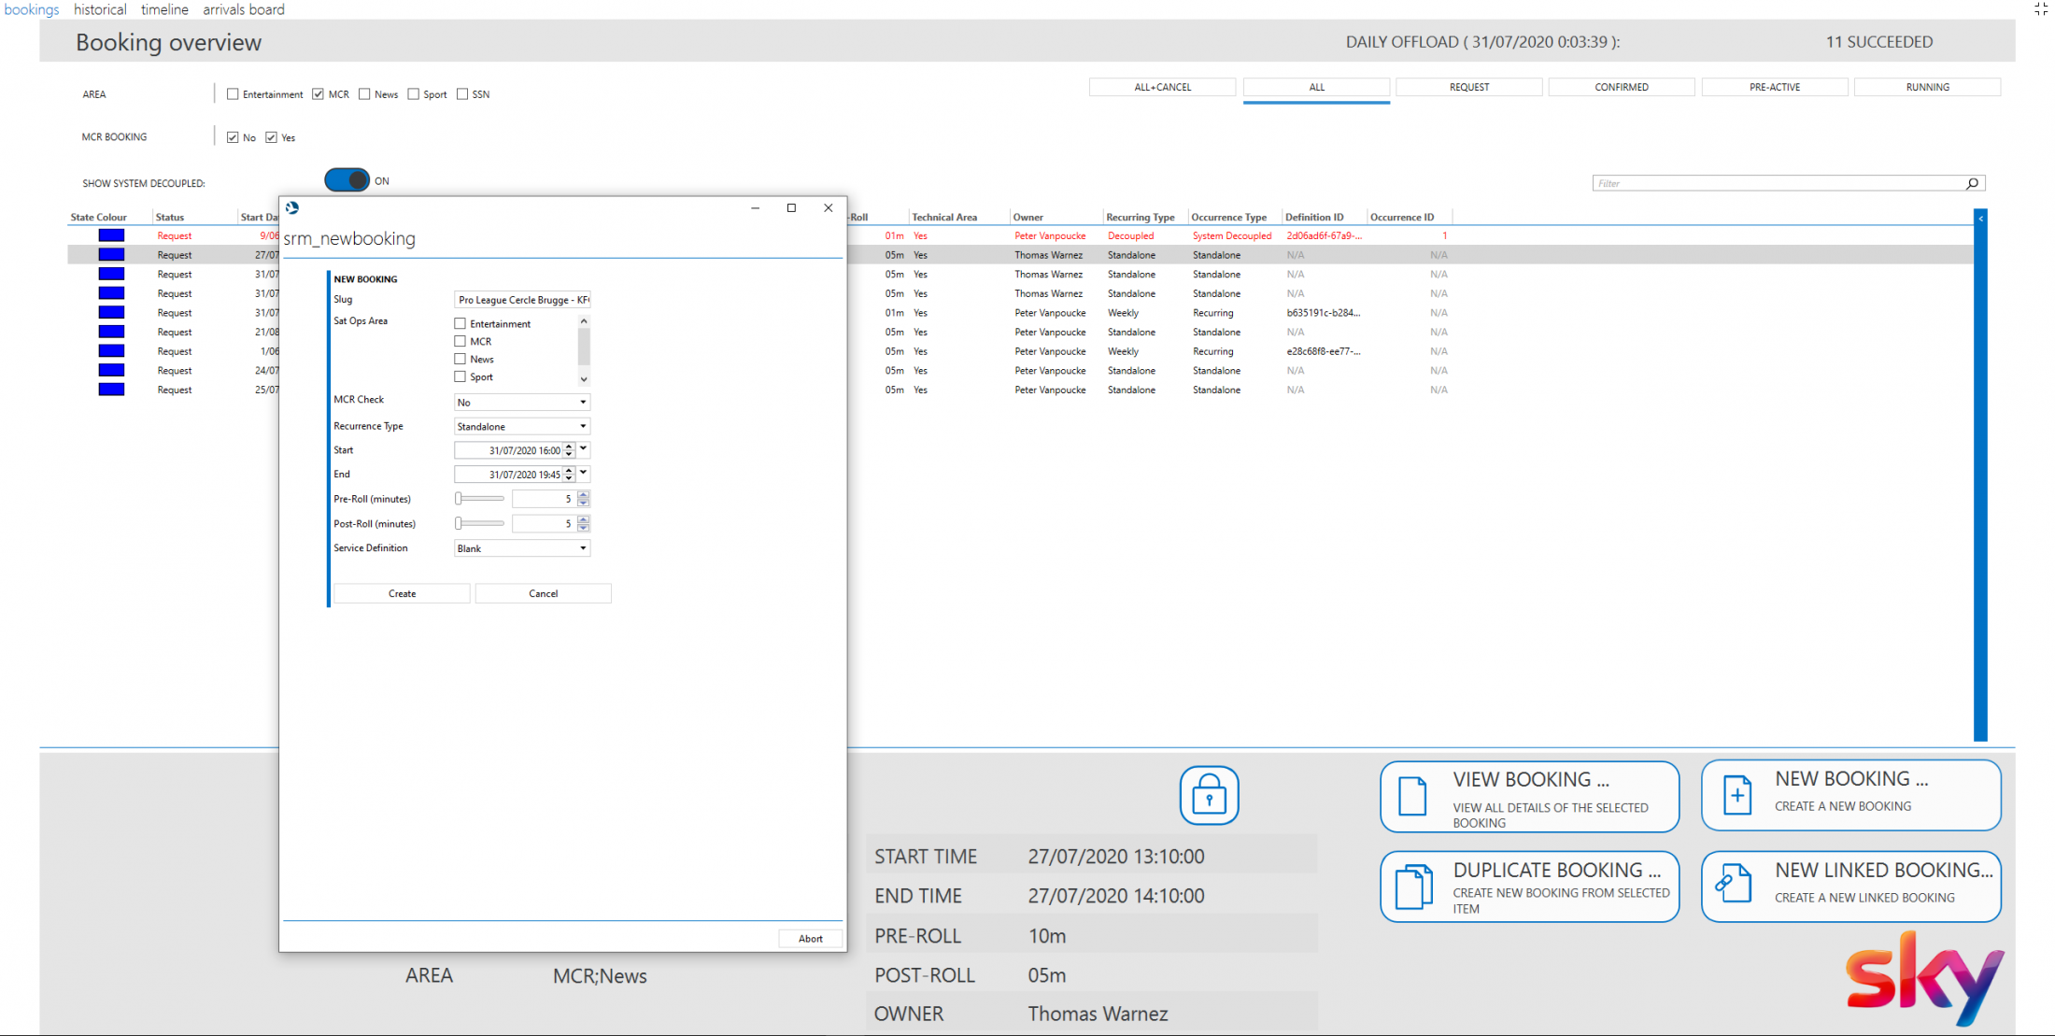This screenshot has width=2055, height=1036.
Task: Click the Post-Roll minutes slider
Action: [479, 523]
